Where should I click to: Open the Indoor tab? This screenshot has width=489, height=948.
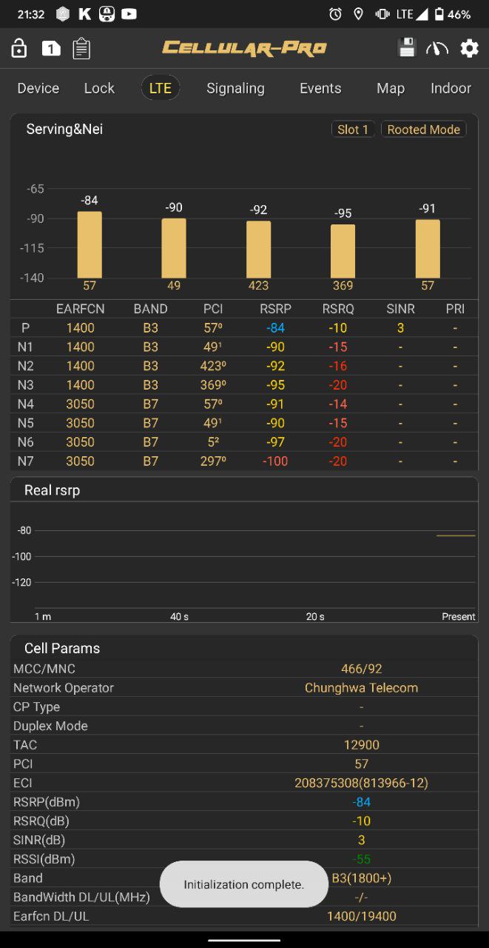pyautogui.click(x=451, y=88)
